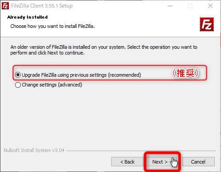Click the 'Change settings (advanced)' label text
221x172 pixels.
52,85
